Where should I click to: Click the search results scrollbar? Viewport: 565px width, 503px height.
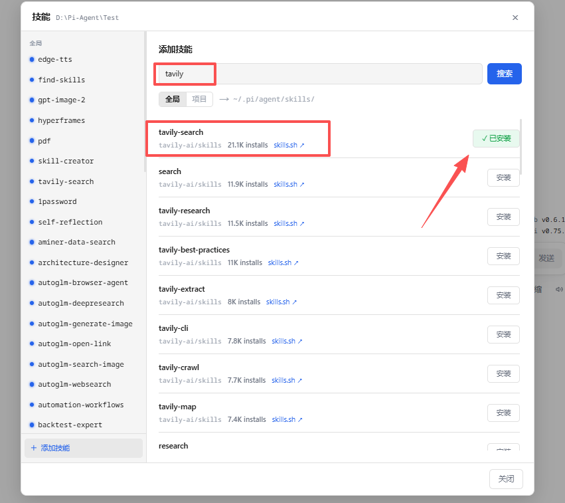coord(521,147)
